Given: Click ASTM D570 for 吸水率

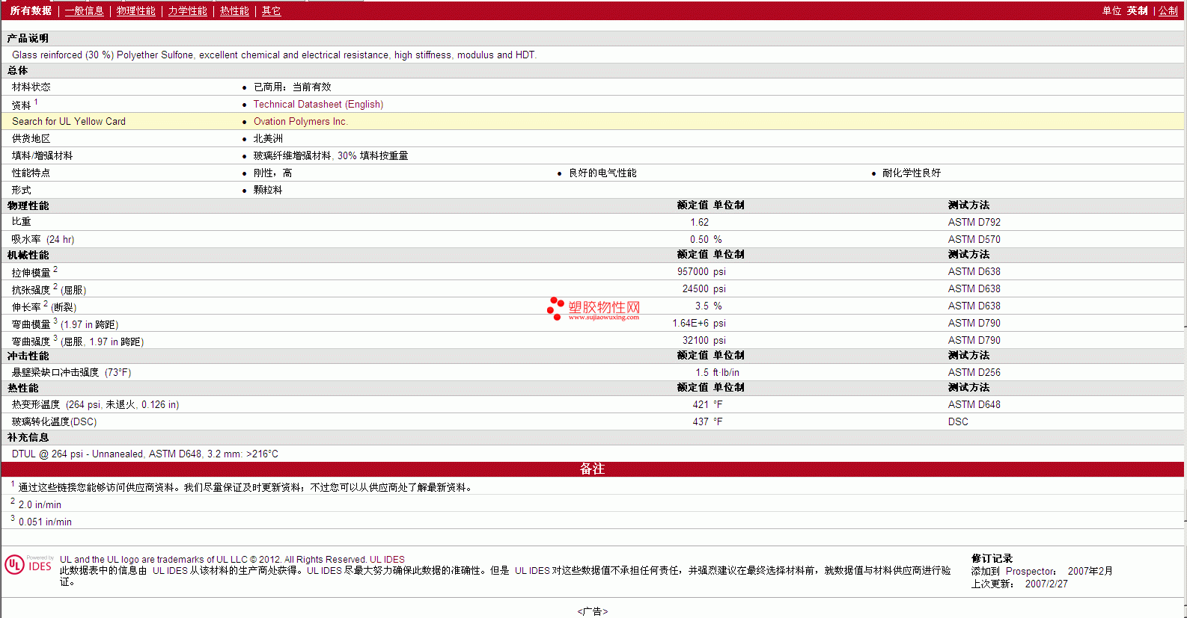Looking at the screenshot, I should [x=974, y=240].
